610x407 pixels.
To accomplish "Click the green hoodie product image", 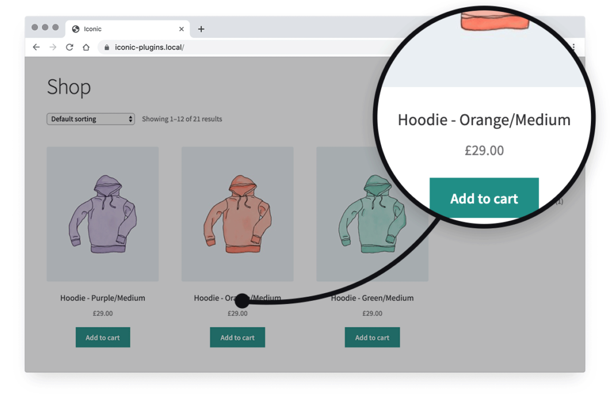I will pyautogui.click(x=372, y=213).
